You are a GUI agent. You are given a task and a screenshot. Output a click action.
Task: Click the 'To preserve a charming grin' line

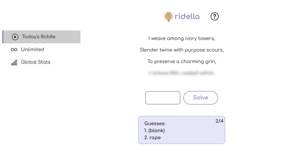point(182,61)
